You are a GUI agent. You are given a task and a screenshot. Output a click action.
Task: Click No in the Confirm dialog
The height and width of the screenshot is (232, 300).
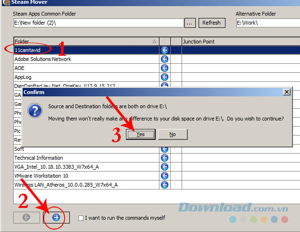point(173,134)
